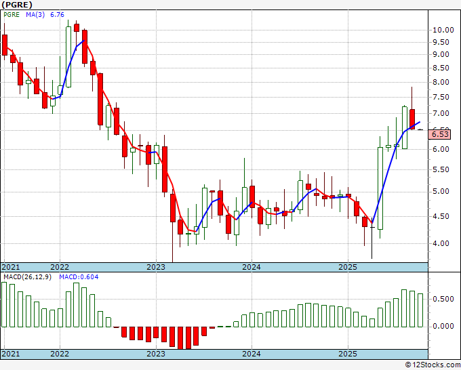This screenshot has height=370, width=461.
Task: Click the 7.00 price axis label
Action: point(441,113)
